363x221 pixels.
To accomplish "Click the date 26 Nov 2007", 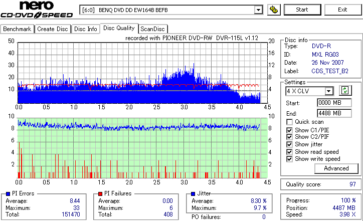I will (327, 63).
